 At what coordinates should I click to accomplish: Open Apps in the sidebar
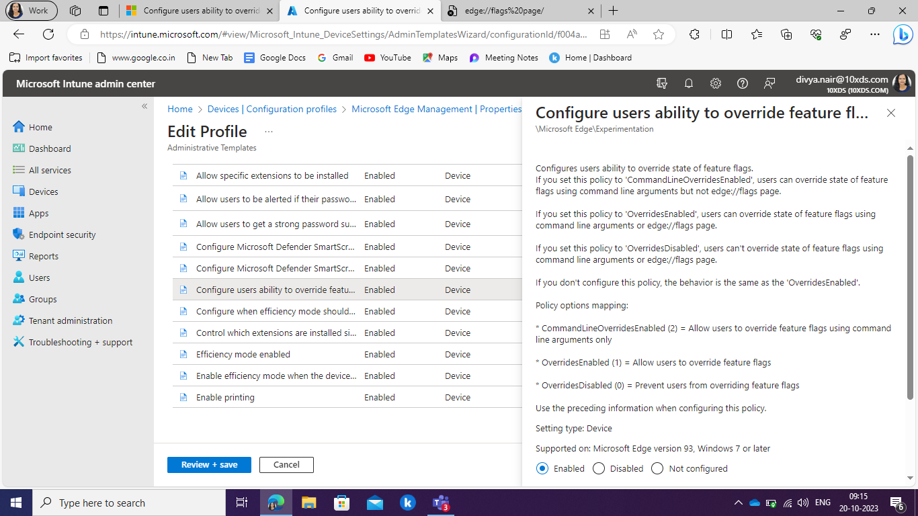[31, 213]
